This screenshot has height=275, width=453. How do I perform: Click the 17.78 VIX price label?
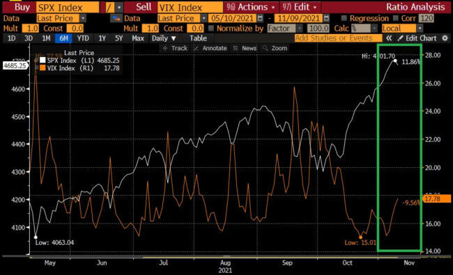point(436,198)
